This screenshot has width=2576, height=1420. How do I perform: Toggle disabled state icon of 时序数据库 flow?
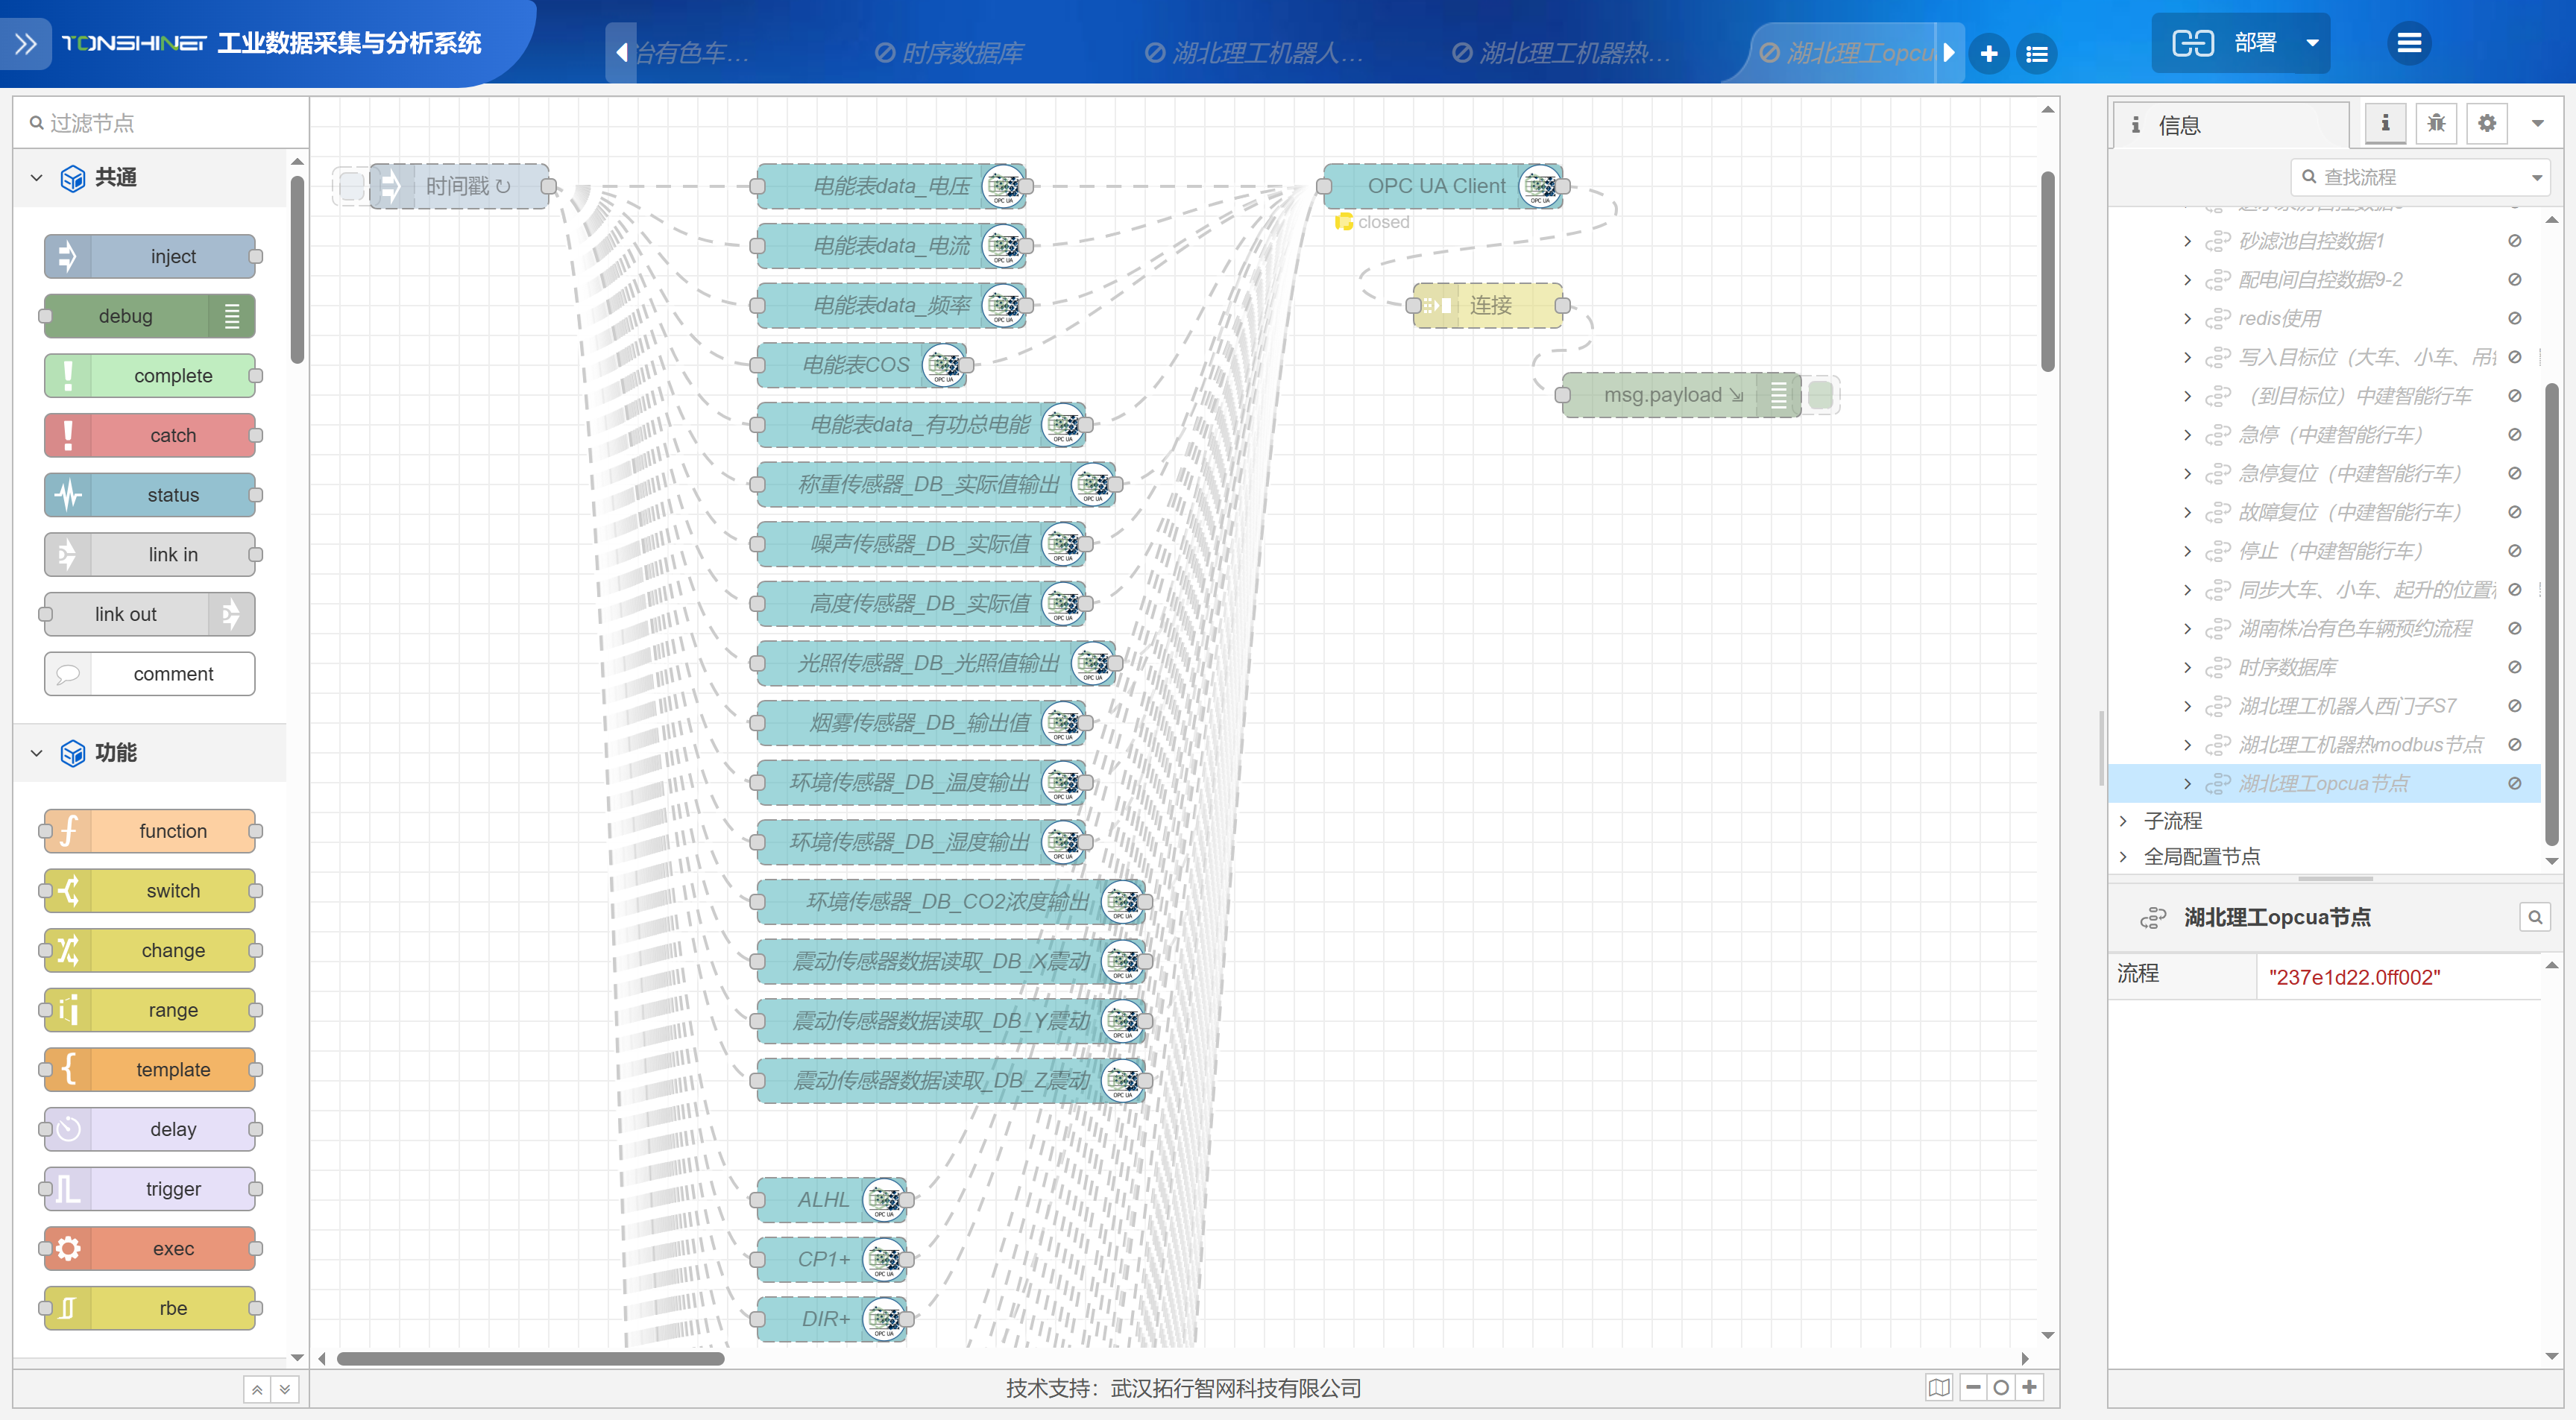2514,667
